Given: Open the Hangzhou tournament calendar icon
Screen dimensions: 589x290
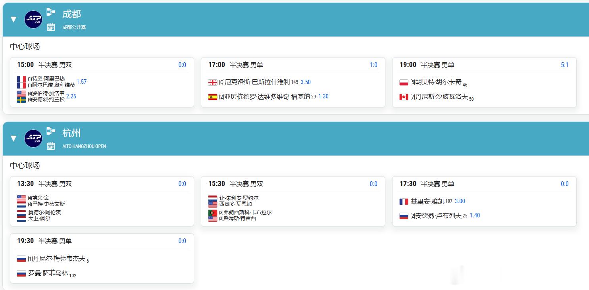Looking at the screenshot, I should (51, 146).
